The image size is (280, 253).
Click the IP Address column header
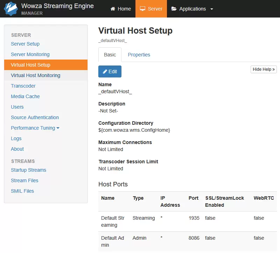[x=170, y=201]
